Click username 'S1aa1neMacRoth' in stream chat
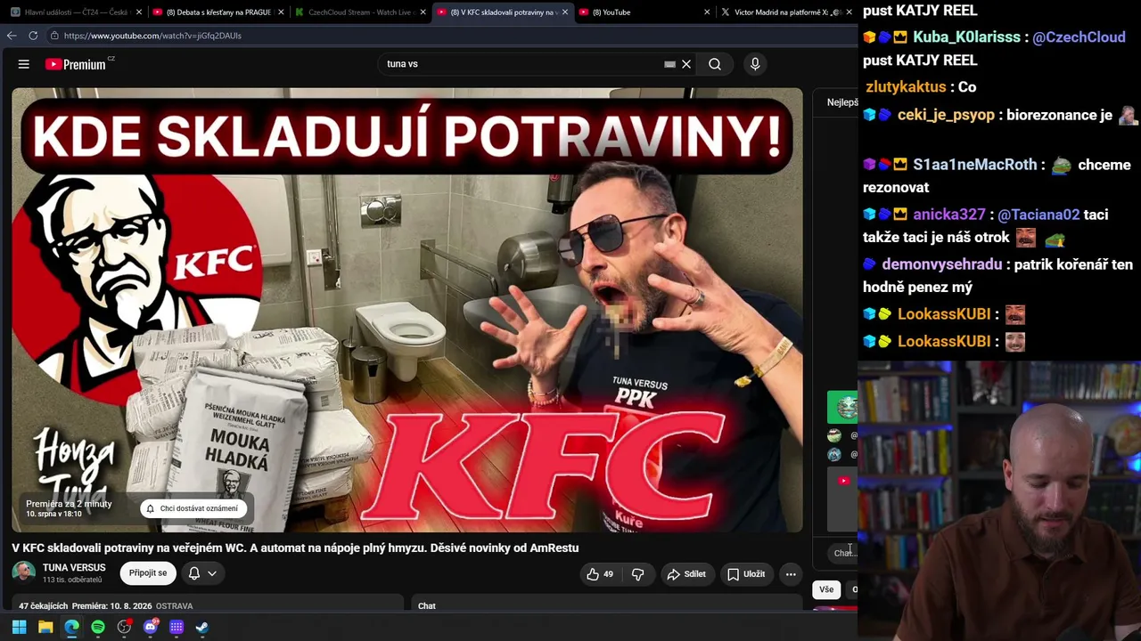This screenshot has height=641, width=1141. 975,165
